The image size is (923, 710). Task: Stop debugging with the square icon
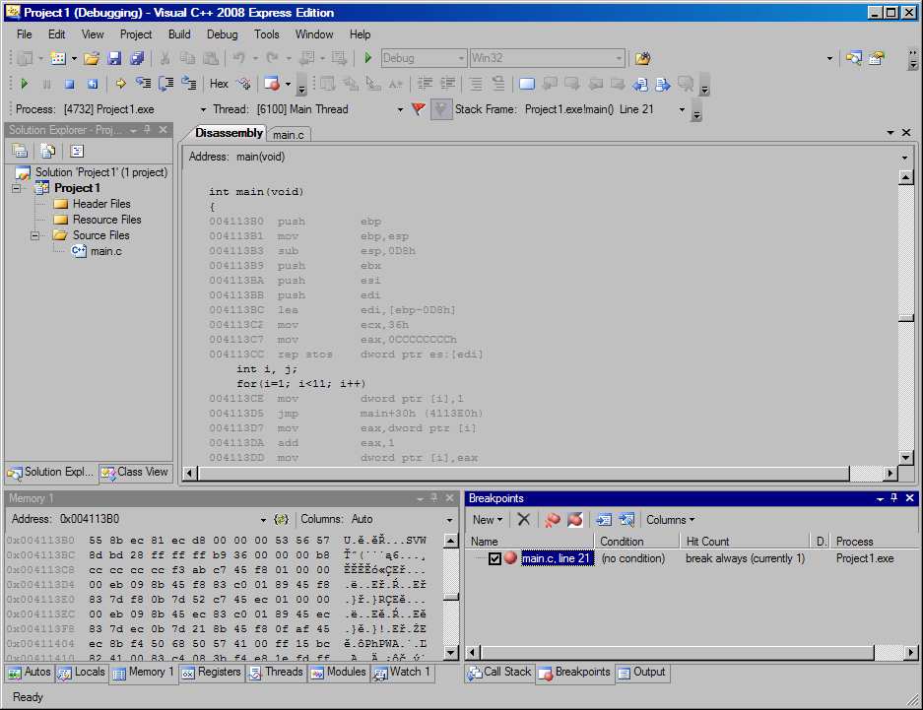coord(70,84)
